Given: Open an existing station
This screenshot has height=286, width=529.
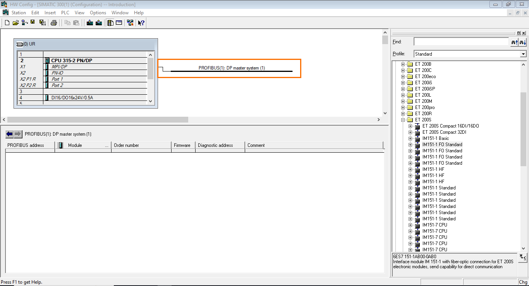Looking at the screenshot, I should pos(15,22).
